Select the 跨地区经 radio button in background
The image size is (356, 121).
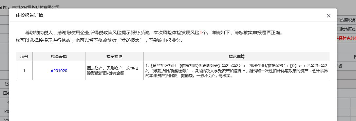pos(338,29)
